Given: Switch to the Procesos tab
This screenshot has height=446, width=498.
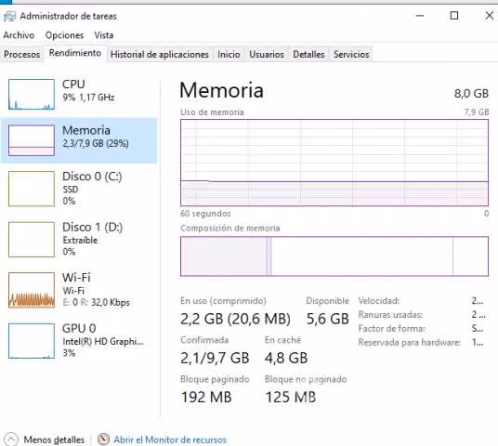Looking at the screenshot, I should 22,54.
